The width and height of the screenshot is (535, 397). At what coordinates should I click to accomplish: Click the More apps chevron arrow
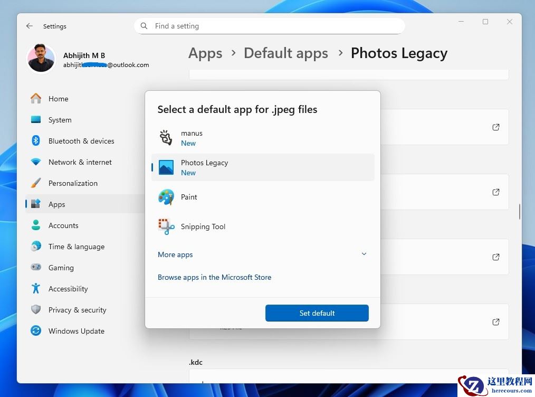pyautogui.click(x=364, y=254)
